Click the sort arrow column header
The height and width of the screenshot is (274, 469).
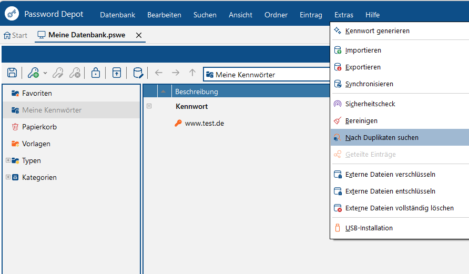[164, 92]
